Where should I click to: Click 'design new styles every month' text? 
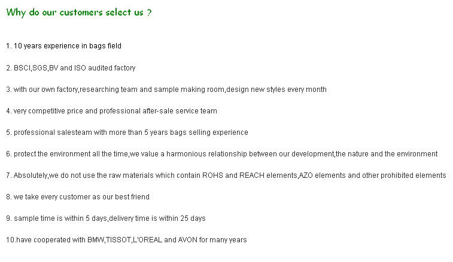click(276, 90)
